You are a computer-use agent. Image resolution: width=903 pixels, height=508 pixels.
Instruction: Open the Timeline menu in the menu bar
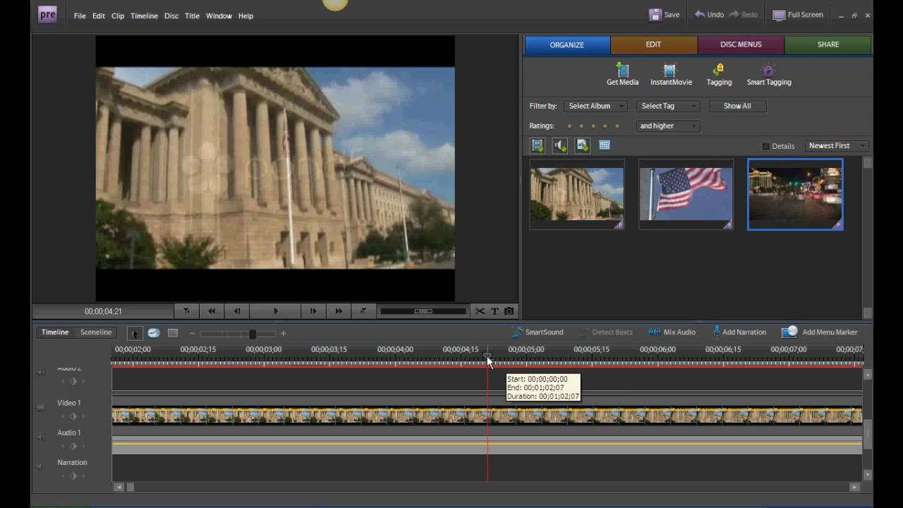pos(144,16)
